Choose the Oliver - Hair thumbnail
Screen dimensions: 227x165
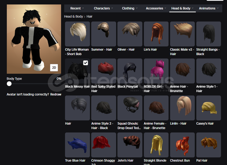point(130,34)
